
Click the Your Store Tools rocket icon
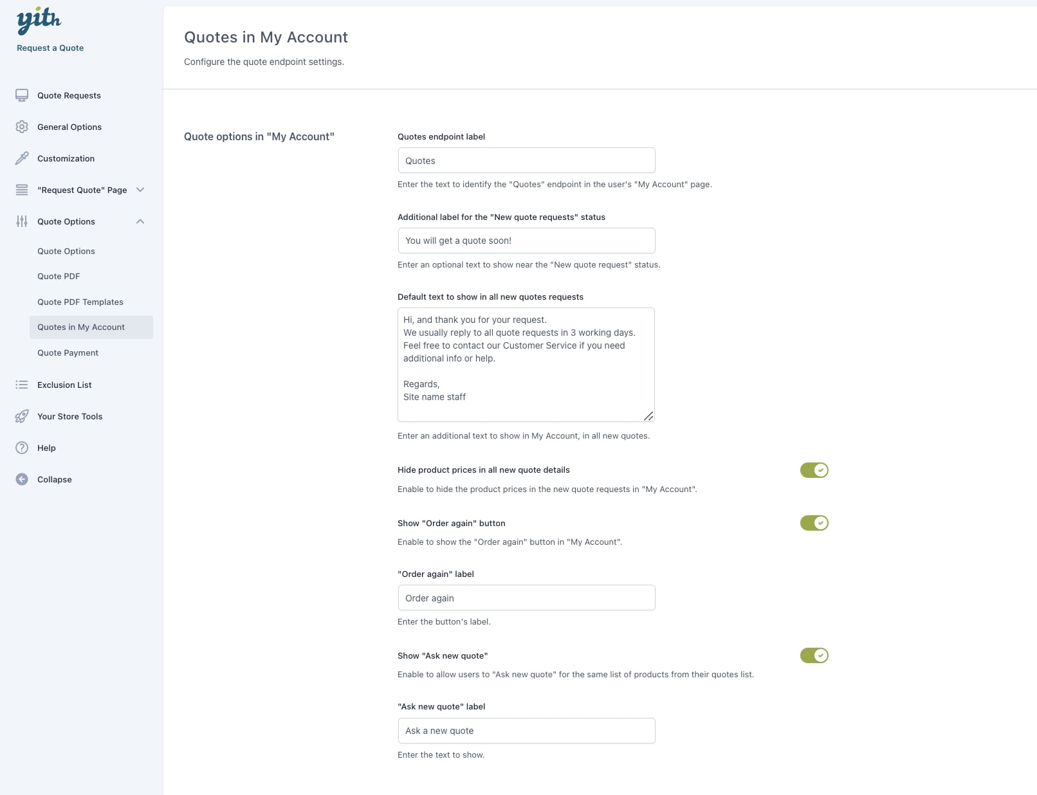[22, 416]
